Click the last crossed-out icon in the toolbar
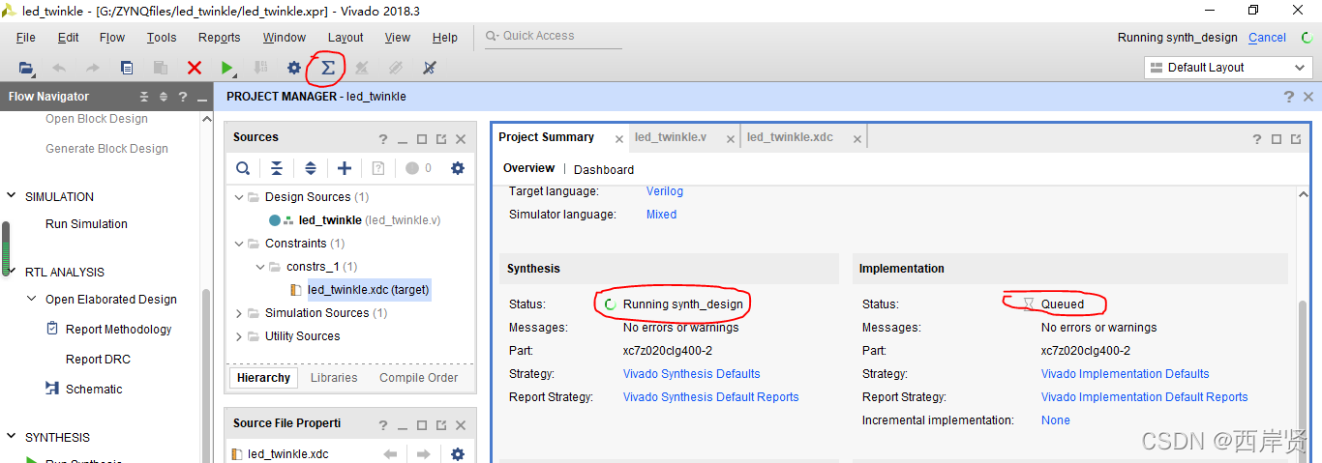The height and width of the screenshot is (463, 1322). [430, 68]
